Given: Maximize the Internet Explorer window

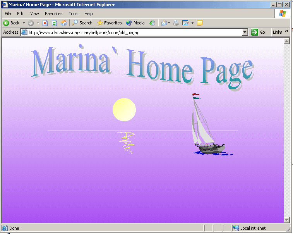Looking at the screenshot, I should (x=280, y=5).
